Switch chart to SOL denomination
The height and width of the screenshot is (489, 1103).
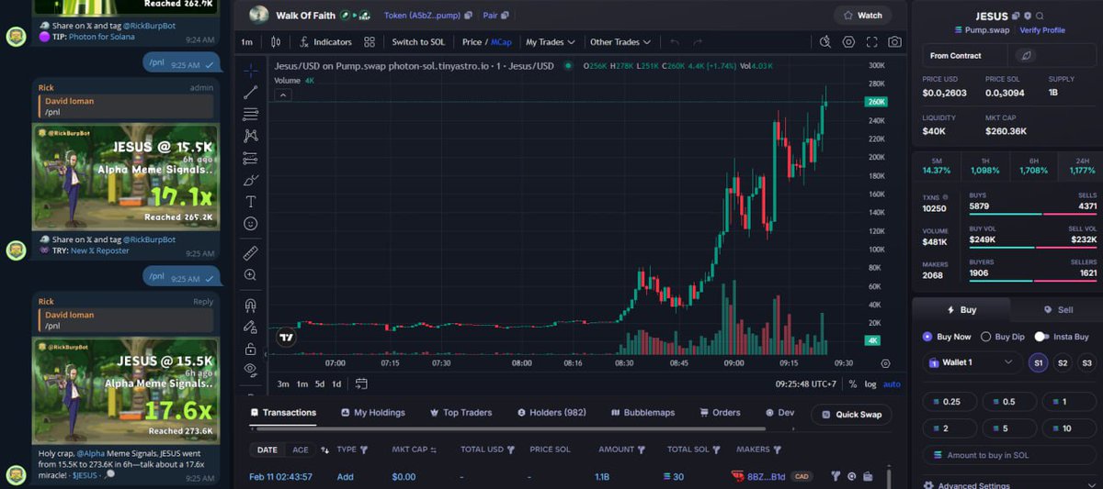[x=418, y=42]
